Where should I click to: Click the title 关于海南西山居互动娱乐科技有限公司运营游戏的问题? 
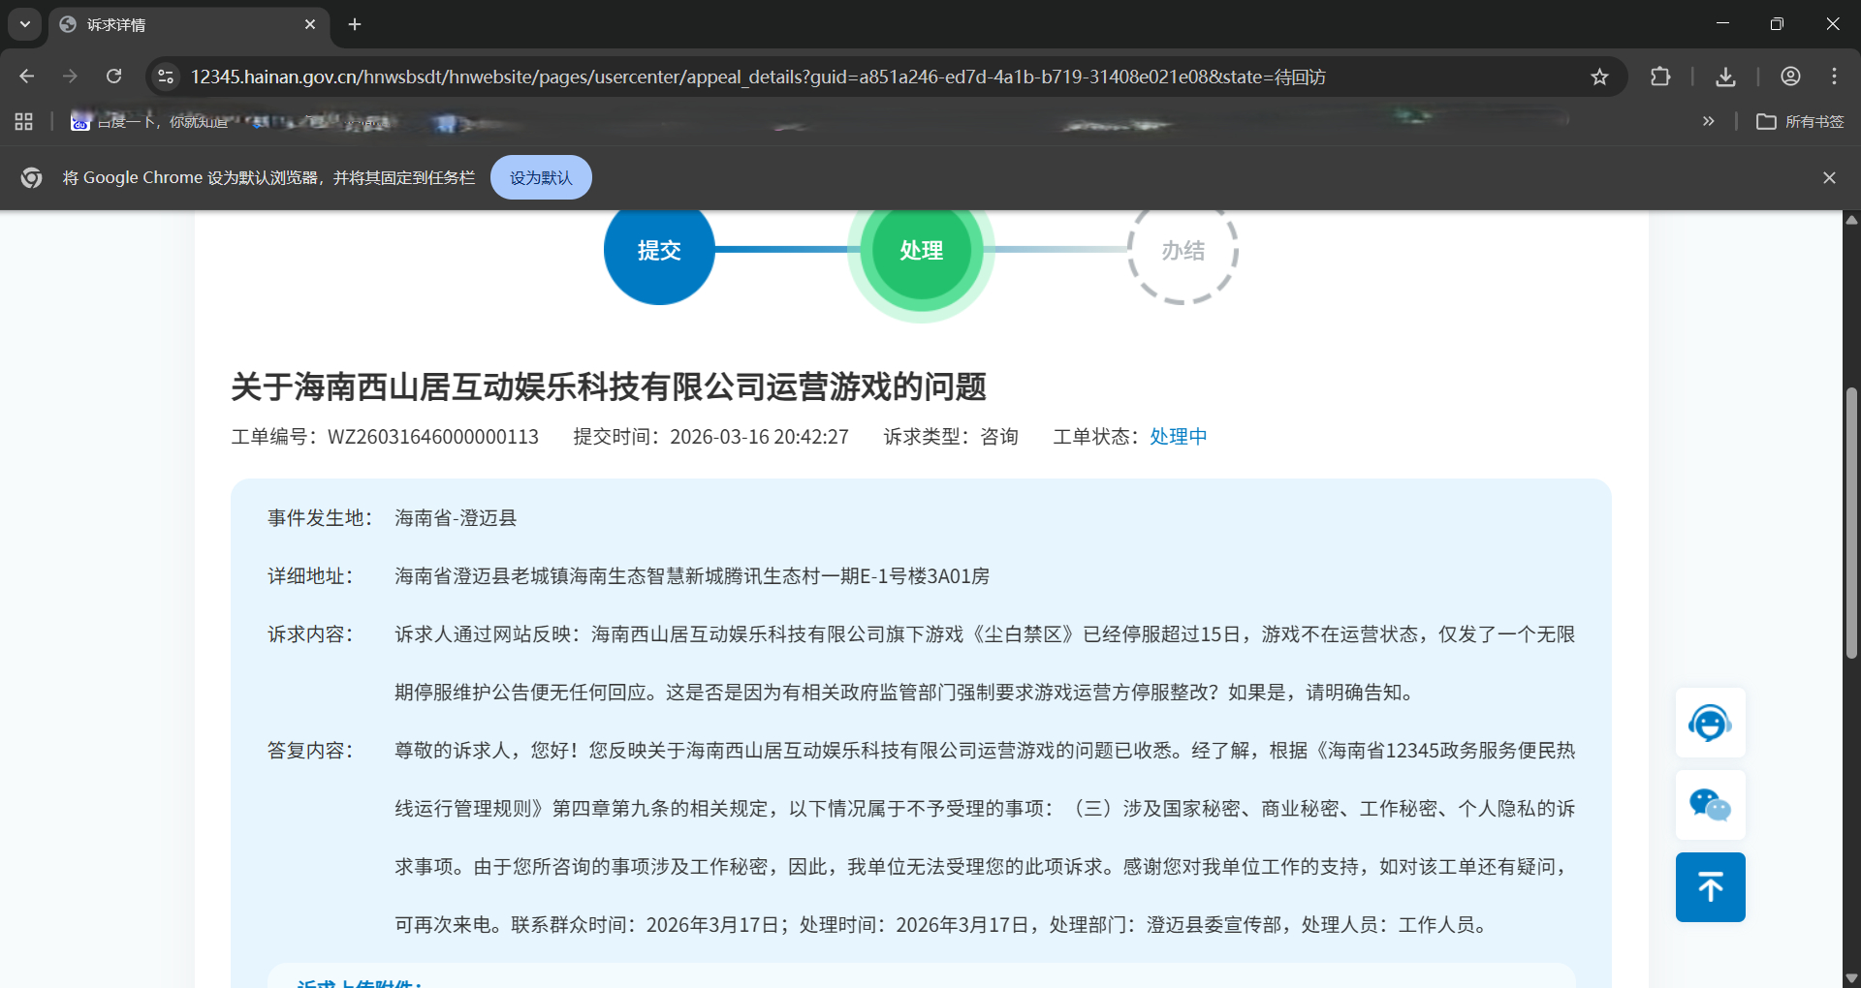pyautogui.click(x=609, y=386)
